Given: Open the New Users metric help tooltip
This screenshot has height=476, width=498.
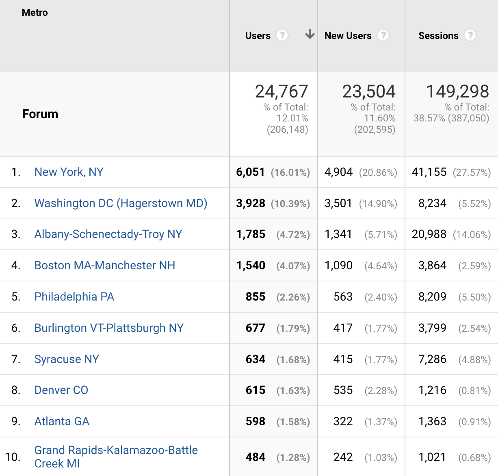Looking at the screenshot, I should pos(383,36).
